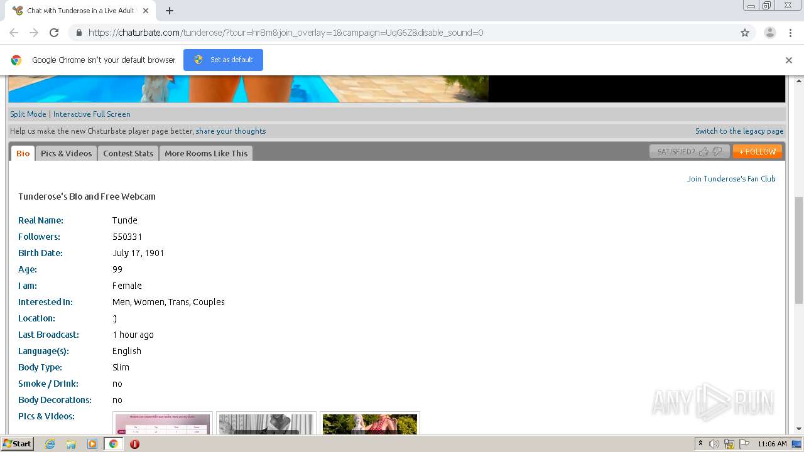Open Chrome three-dot menu
This screenshot has width=804, height=452.
pyautogui.click(x=790, y=33)
